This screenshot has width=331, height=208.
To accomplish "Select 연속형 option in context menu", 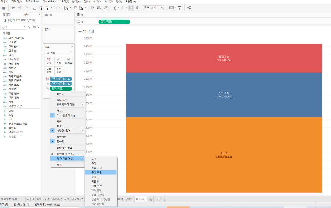I will tap(68, 141).
